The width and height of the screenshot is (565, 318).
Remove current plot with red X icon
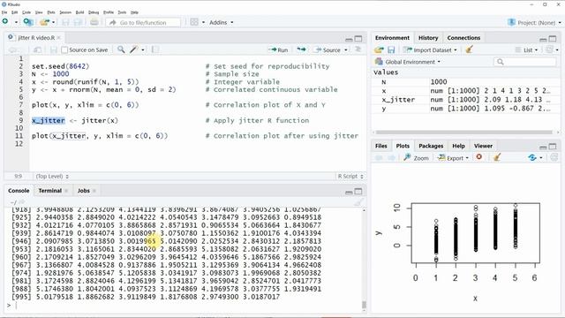[478, 157]
